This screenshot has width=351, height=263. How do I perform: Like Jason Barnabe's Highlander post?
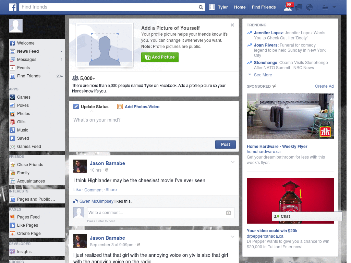pyautogui.click(x=77, y=189)
